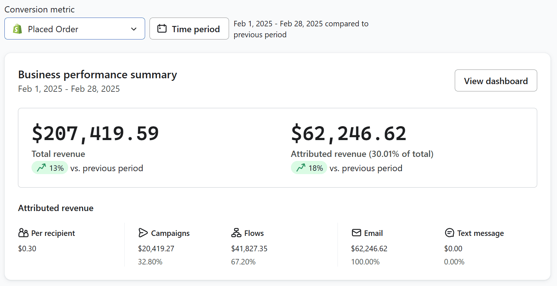This screenshot has height=286, width=557.
Task: Click the Feb 1 - Feb 28 date range text
Action: pyautogui.click(x=69, y=89)
